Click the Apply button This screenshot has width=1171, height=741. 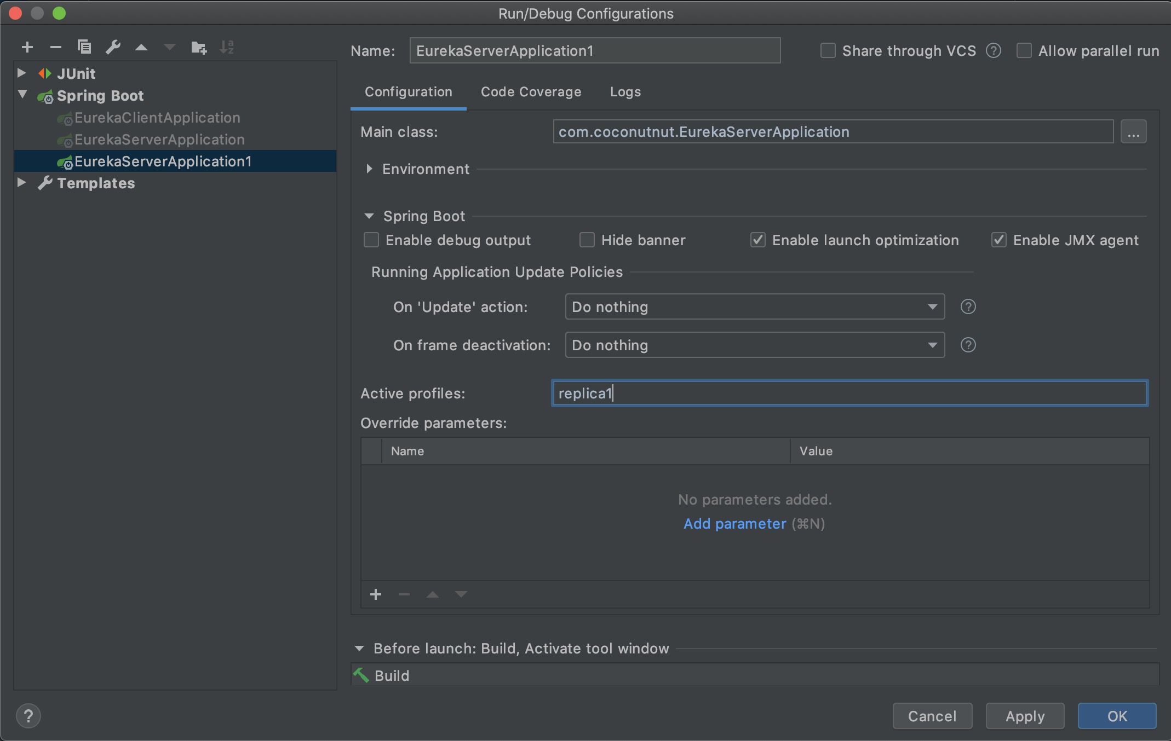pos(1025,716)
